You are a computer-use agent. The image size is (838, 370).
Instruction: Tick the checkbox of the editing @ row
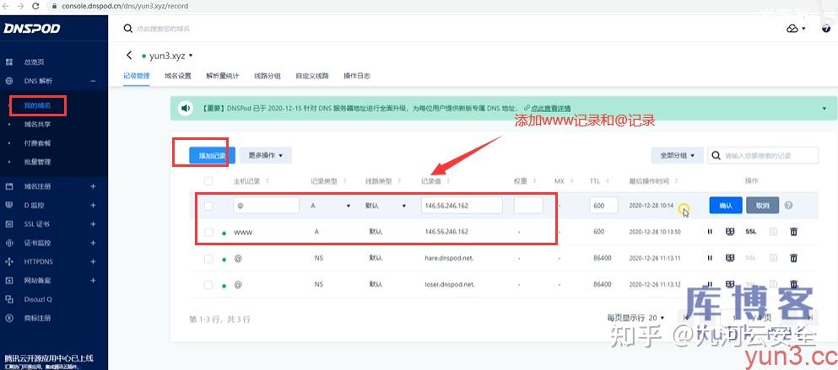click(208, 206)
